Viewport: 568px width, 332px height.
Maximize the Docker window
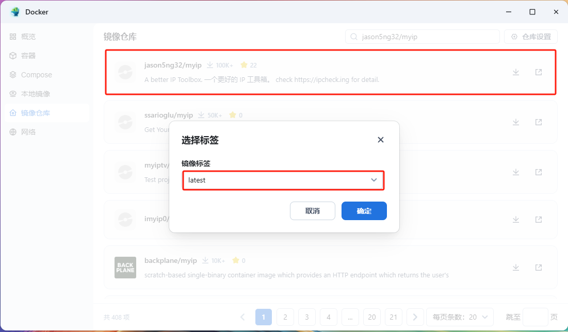point(532,12)
